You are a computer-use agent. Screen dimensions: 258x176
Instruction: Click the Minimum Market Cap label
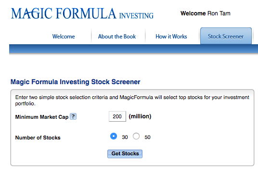(42, 117)
